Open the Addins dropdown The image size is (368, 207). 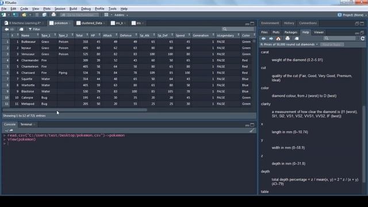tap(121, 15)
